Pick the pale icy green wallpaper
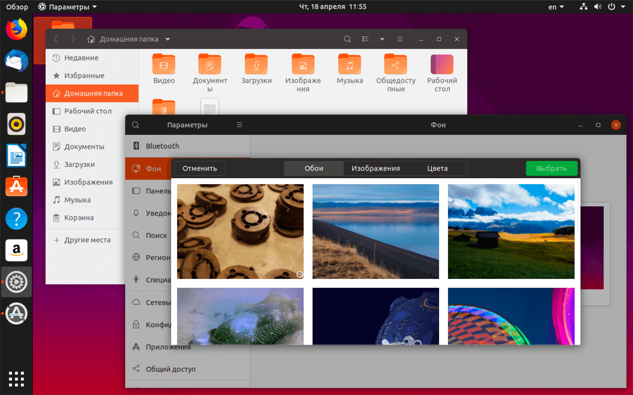This screenshot has width=633, height=395. [240, 316]
